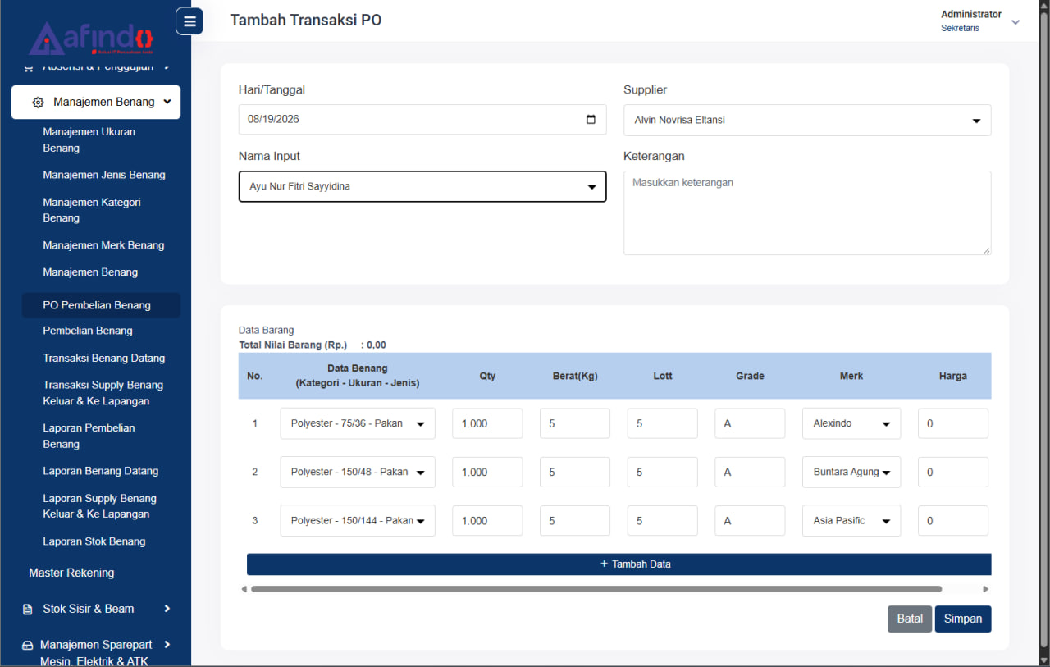Image resolution: width=1050 pixels, height=667 pixels.
Task: Click the Simpan button
Action: [x=963, y=619]
